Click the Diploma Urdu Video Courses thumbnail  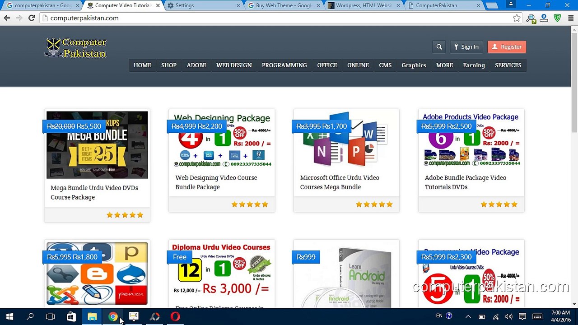click(x=222, y=271)
